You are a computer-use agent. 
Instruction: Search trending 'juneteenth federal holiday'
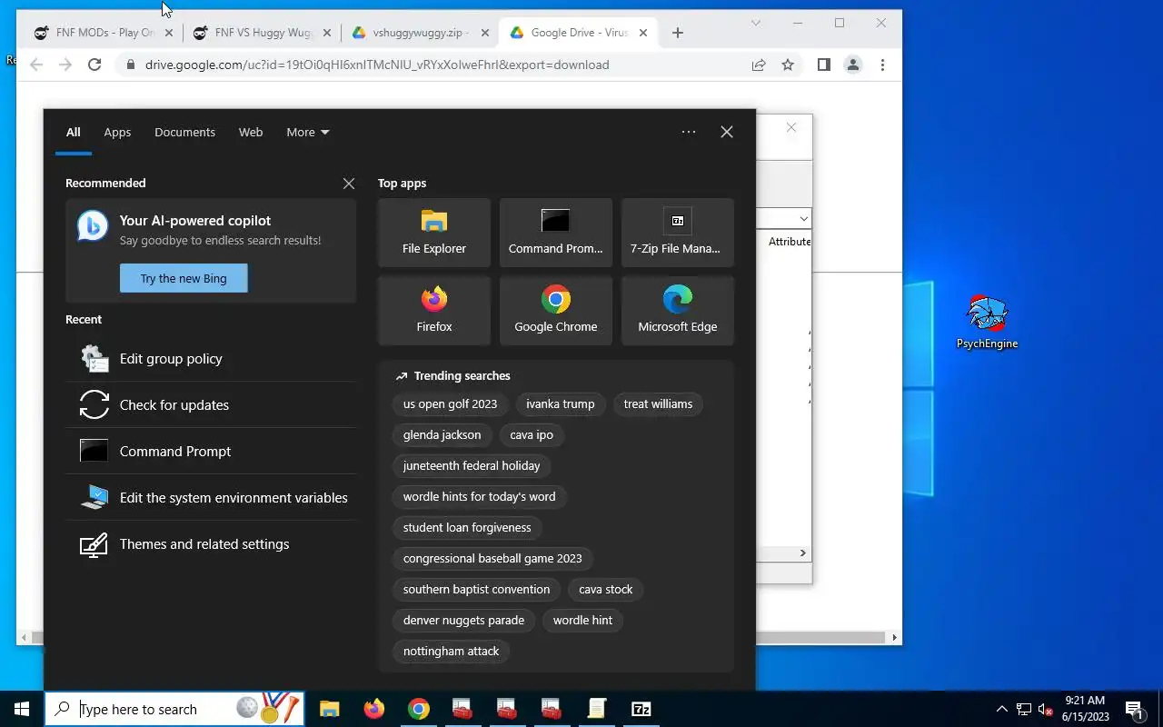[472, 466]
